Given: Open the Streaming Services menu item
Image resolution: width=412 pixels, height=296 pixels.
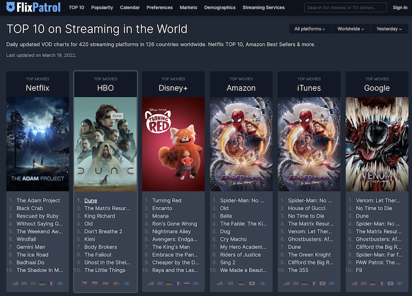Looking at the screenshot, I should pos(264,7).
